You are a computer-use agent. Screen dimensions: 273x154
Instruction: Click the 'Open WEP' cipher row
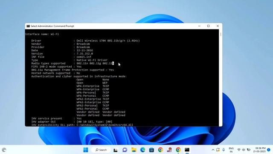tap(92, 83)
